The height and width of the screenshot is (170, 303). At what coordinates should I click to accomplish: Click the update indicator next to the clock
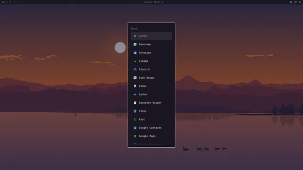(x=162, y=2)
